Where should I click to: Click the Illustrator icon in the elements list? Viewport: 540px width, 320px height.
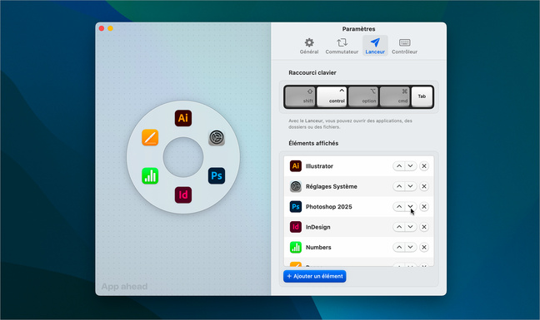296,166
